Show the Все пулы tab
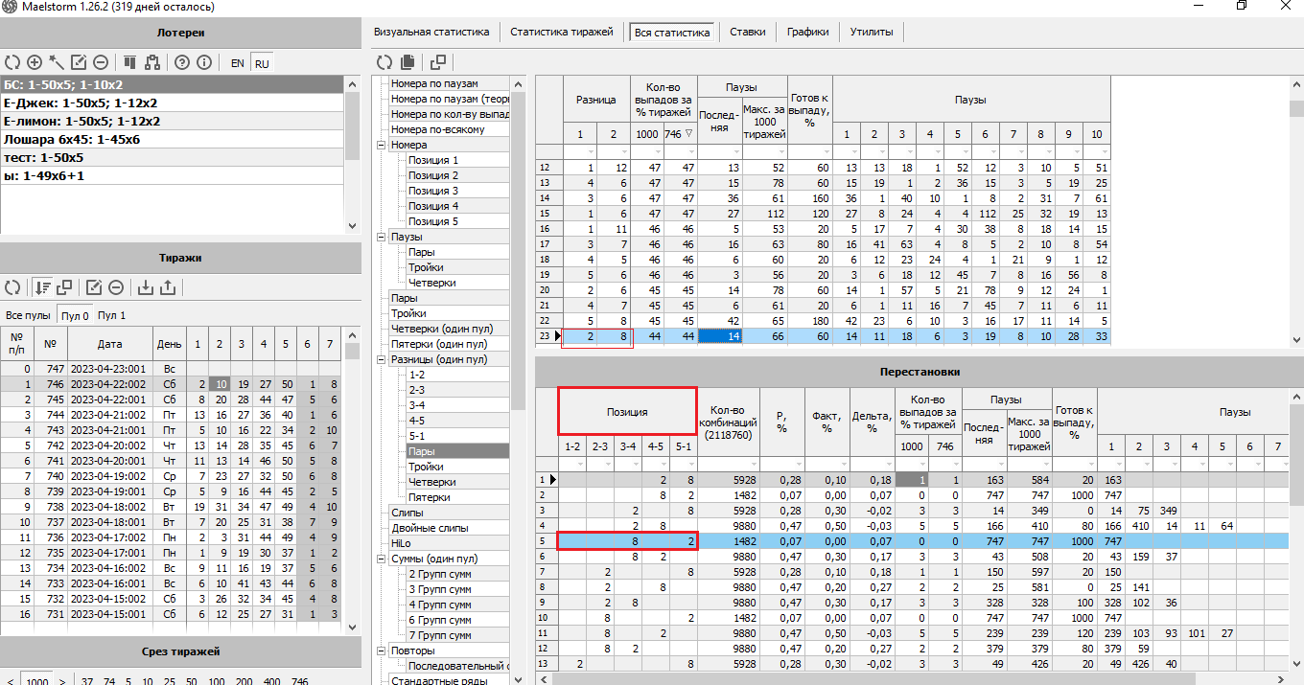The width and height of the screenshot is (1304, 685). 28,315
